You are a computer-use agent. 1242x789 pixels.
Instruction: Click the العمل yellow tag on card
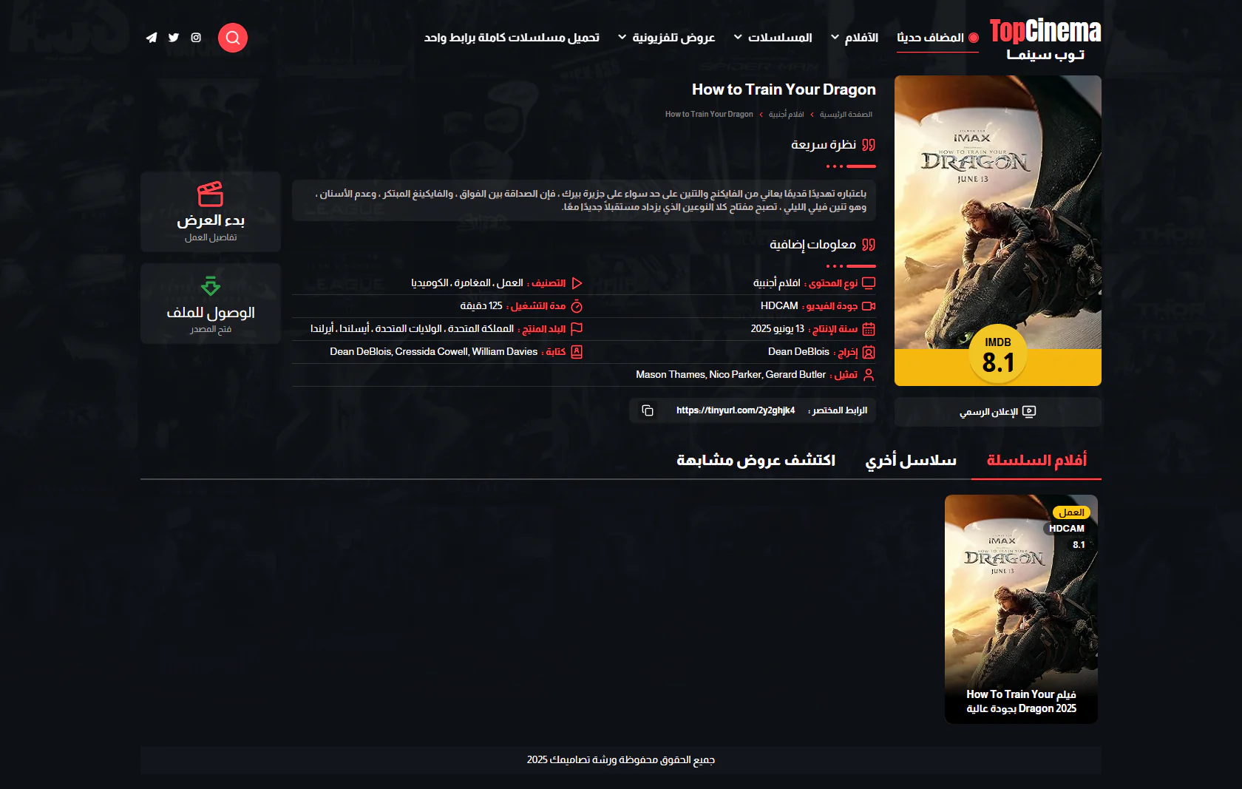(x=1071, y=512)
